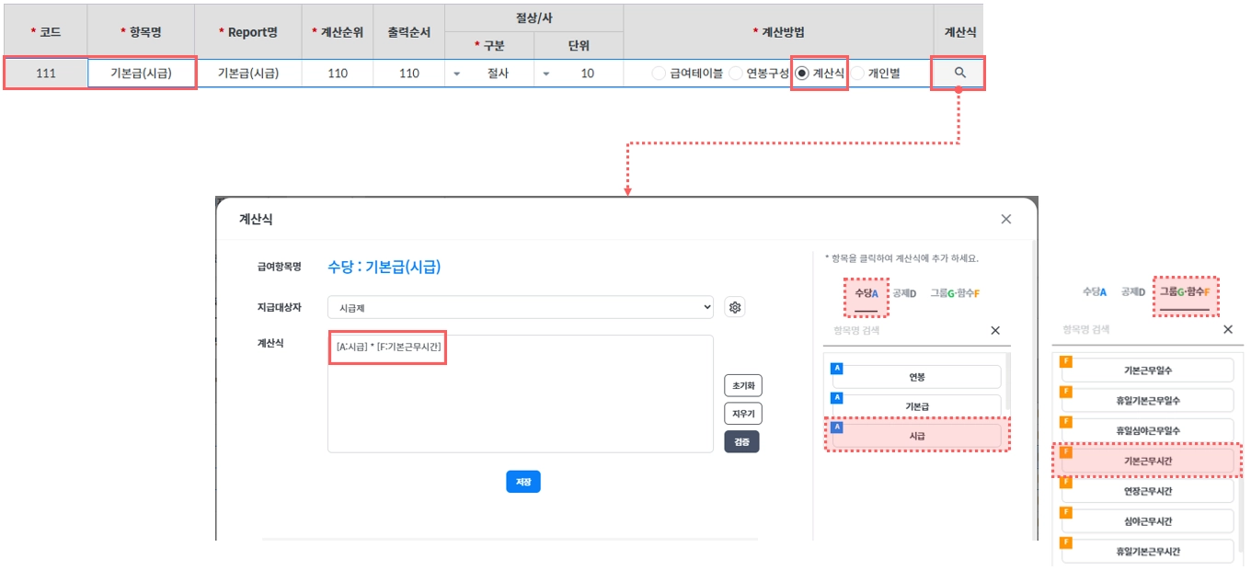This screenshot has width=1251, height=570.
Task: Add 연장근무시간 function item
Action: pyautogui.click(x=1147, y=491)
